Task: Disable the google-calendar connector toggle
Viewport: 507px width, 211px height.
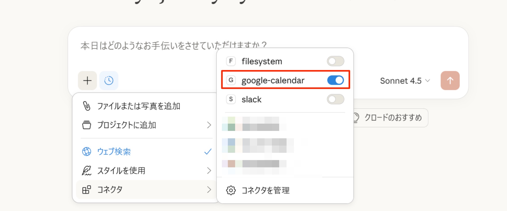Action: click(335, 80)
